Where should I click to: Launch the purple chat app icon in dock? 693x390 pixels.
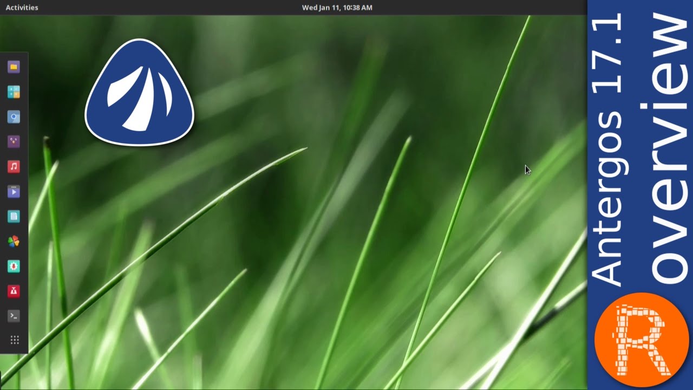pos(14,142)
